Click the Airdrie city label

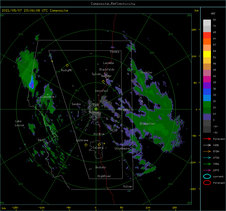coord(99,134)
